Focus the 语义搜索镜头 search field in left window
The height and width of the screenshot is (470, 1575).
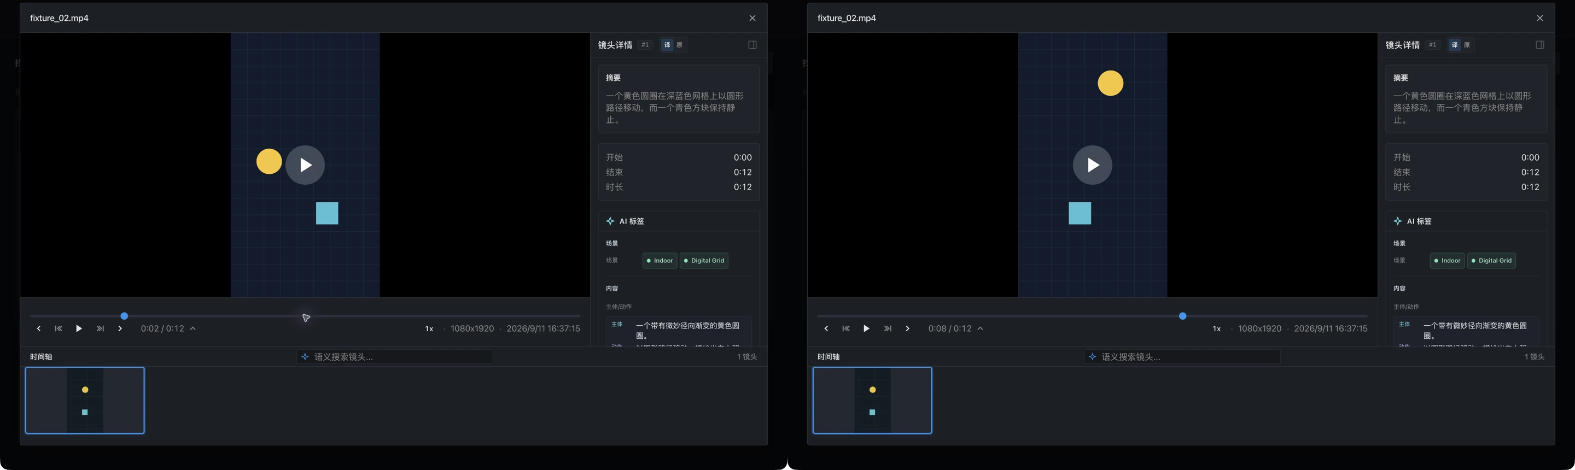coord(395,357)
